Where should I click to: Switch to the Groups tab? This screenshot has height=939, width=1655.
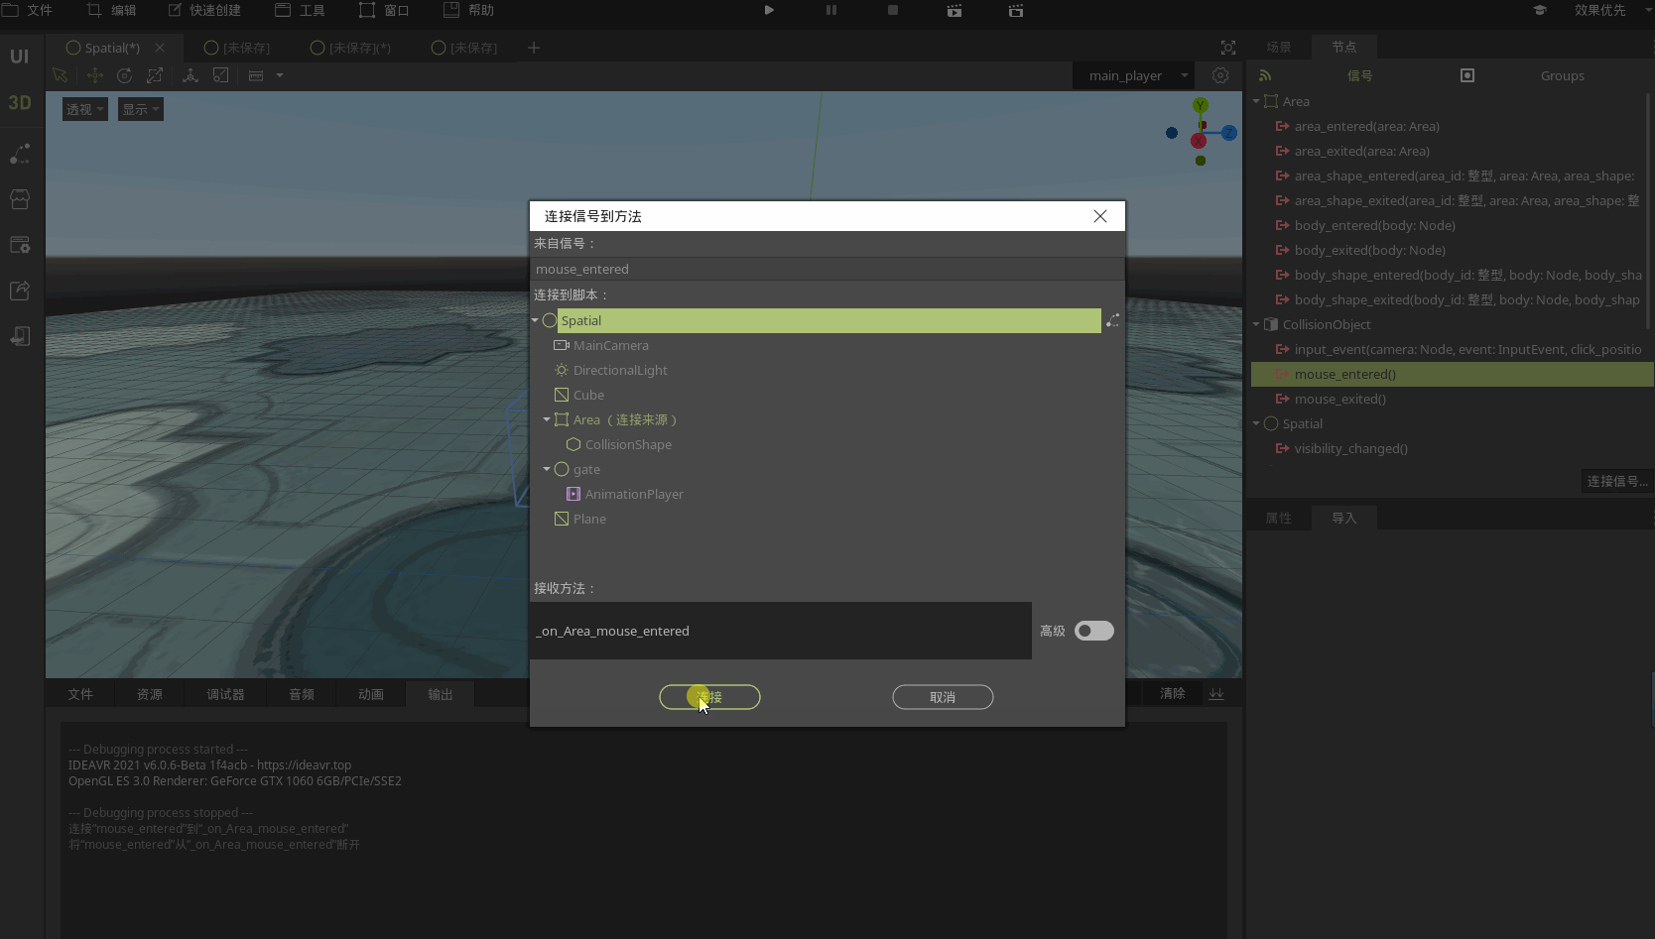pyautogui.click(x=1563, y=75)
